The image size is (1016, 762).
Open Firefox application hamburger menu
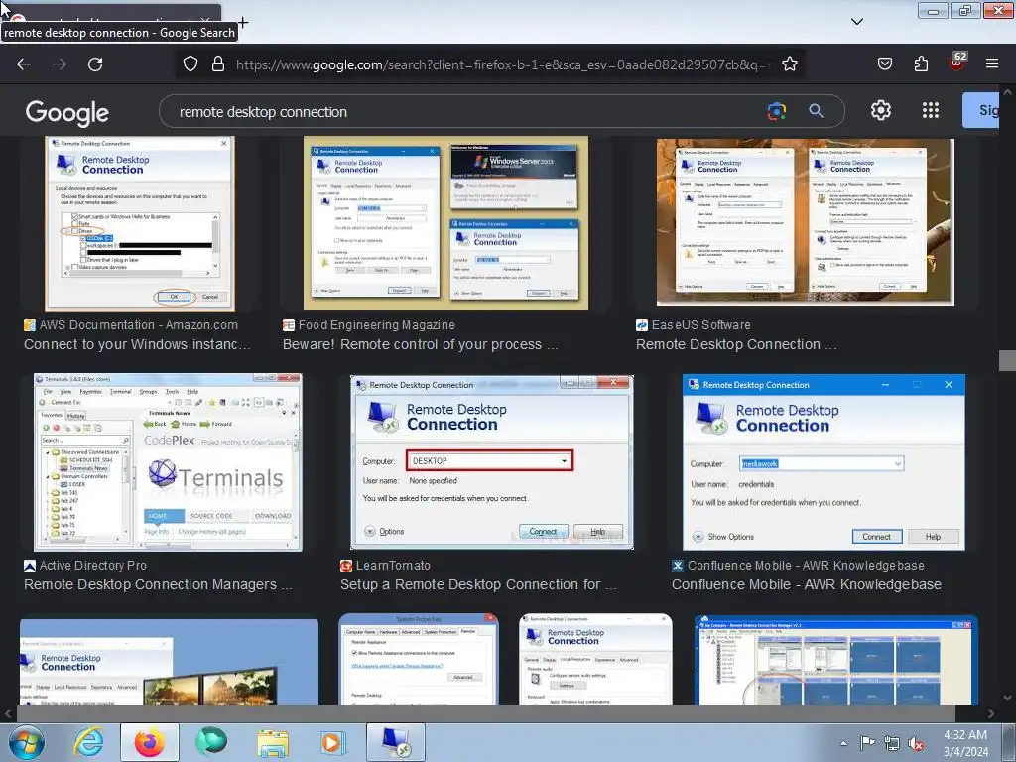click(992, 63)
